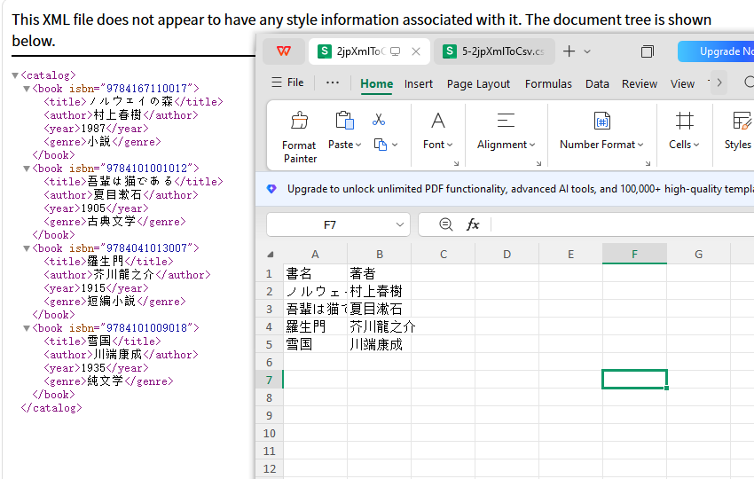This screenshot has height=479, width=754.
Task: Select column A header
Action: pyautogui.click(x=315, y=254)
